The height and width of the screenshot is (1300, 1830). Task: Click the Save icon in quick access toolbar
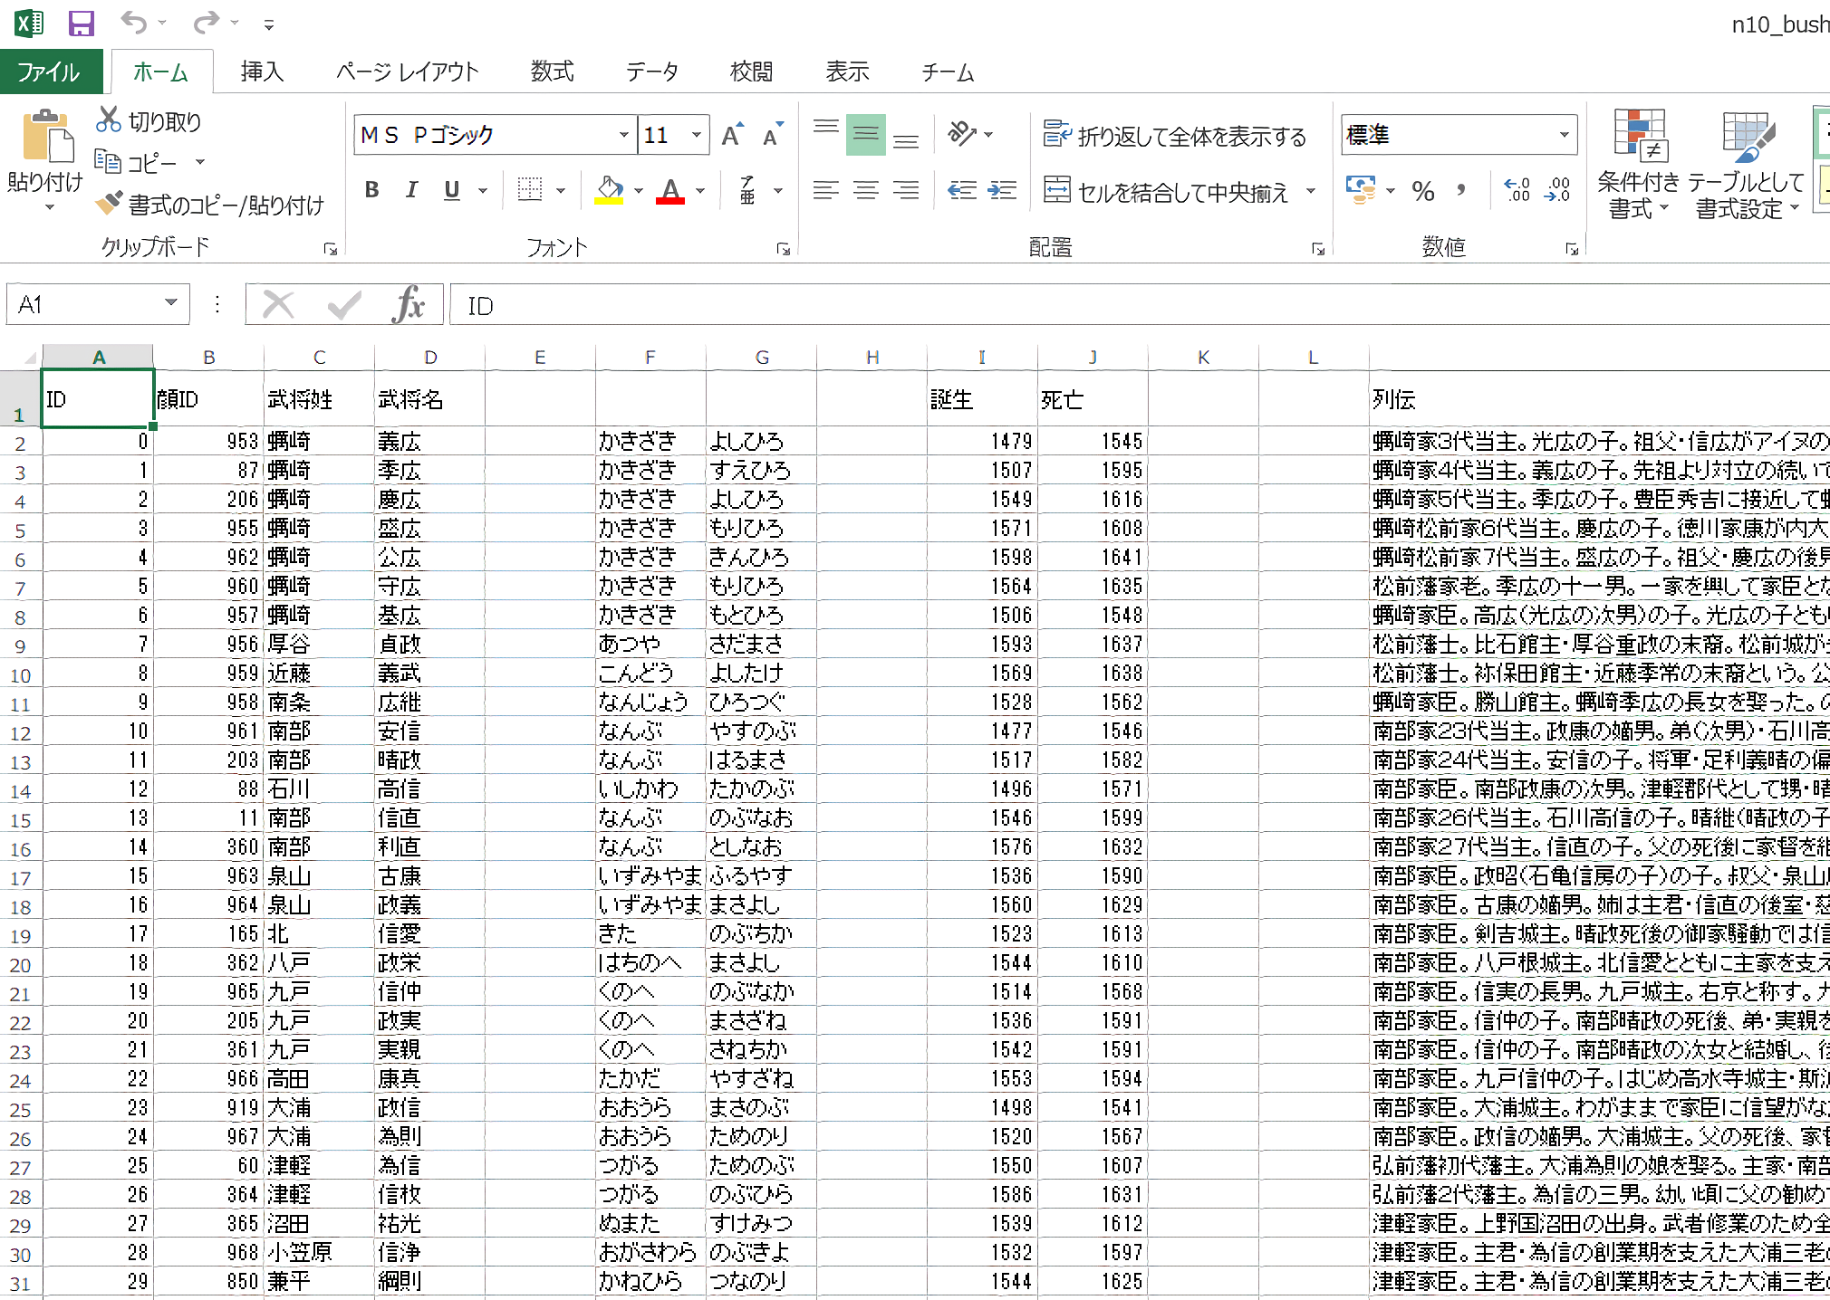pos(82,23)
